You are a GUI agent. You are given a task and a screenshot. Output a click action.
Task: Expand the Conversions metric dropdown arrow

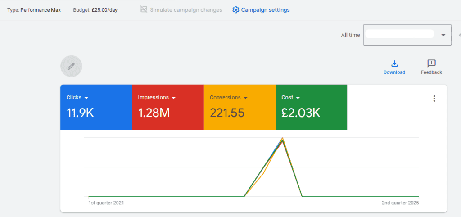point(245,98)
